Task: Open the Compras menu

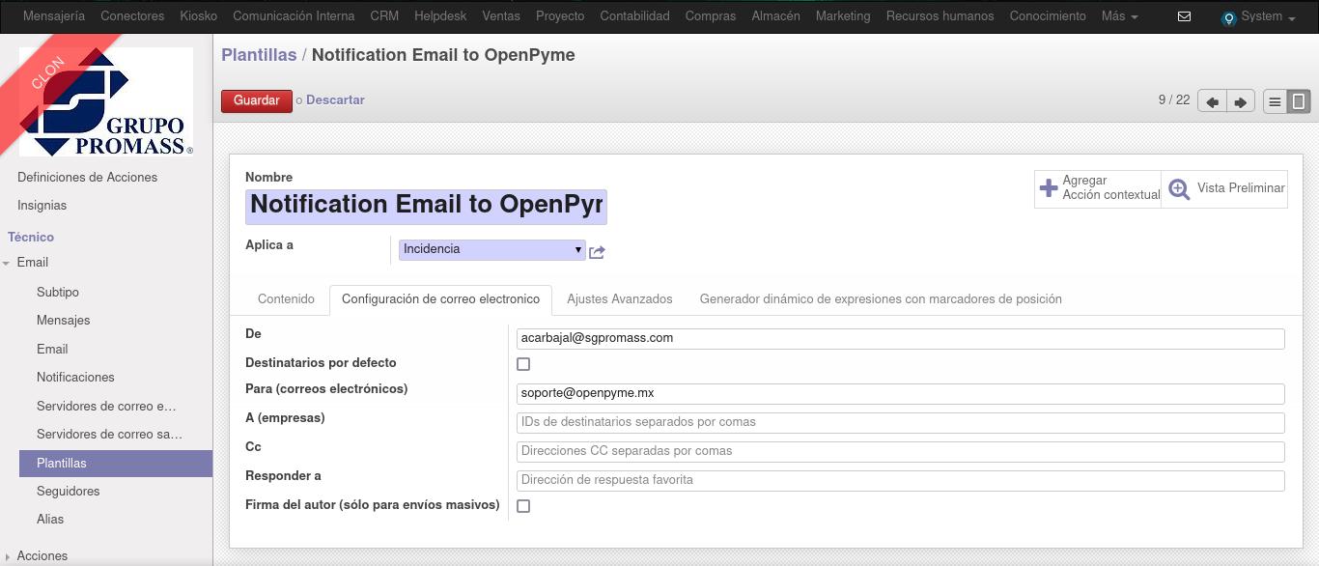Action: [711, 16]
